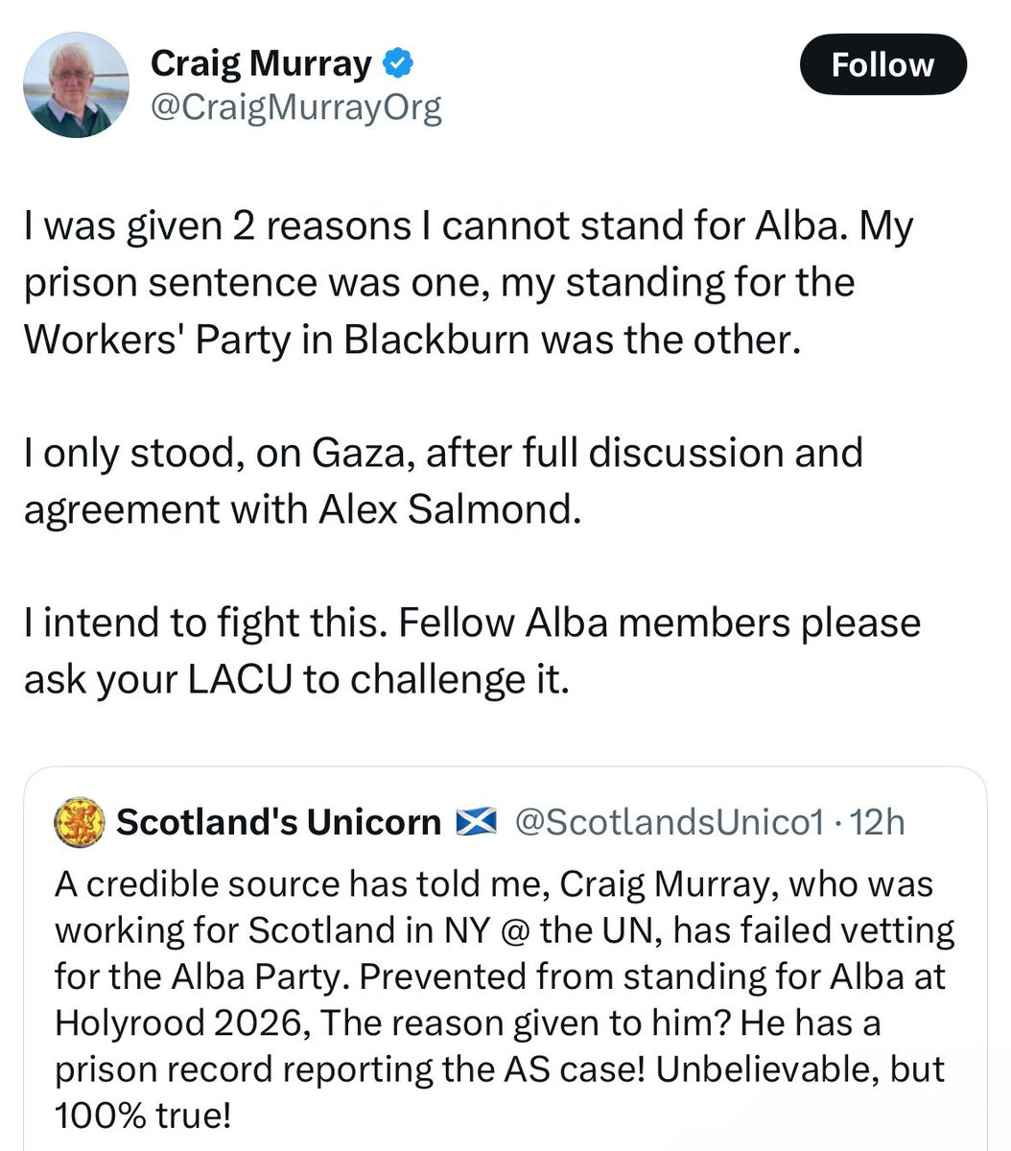
Task: Click the 'prison record reporting the AS case' line
Action: [x=500, y=1069]
